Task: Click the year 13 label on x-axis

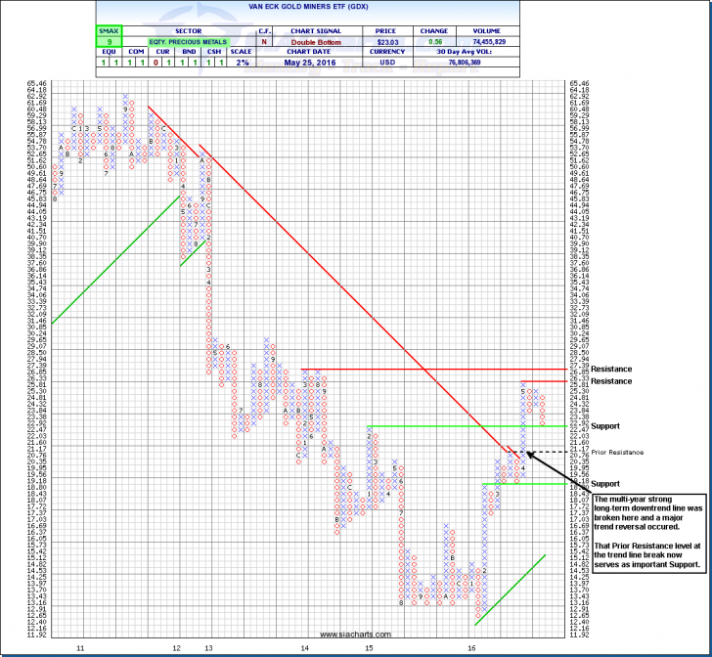Action: [208, 647]
